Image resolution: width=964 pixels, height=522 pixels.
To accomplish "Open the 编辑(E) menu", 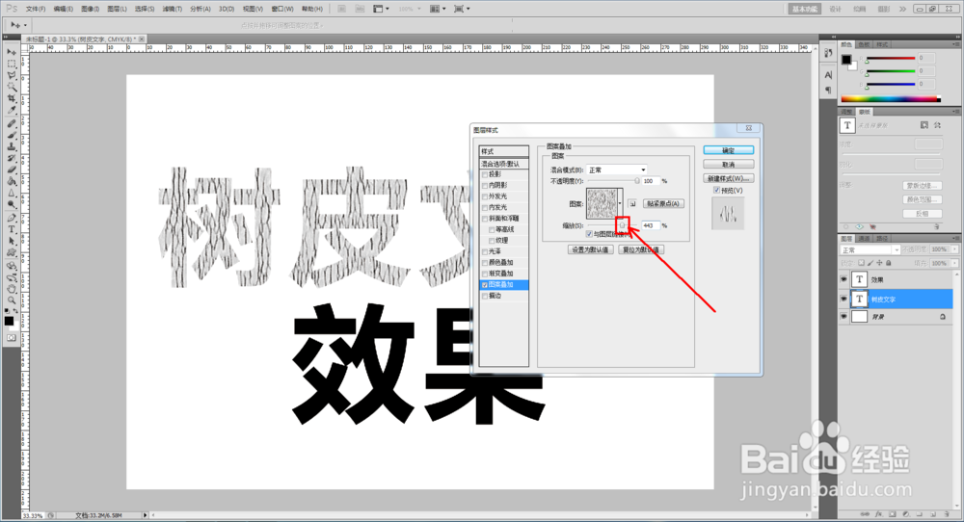I will [x=63, y=9].
